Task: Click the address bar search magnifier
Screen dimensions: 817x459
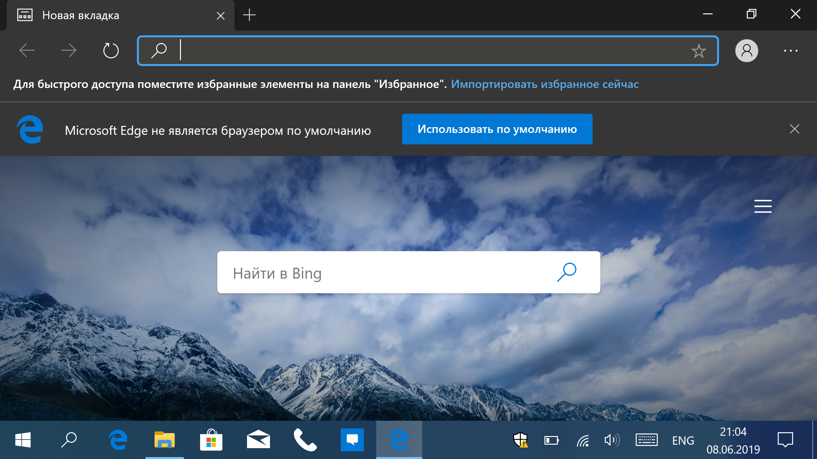Action: click(x=159, y=50)
